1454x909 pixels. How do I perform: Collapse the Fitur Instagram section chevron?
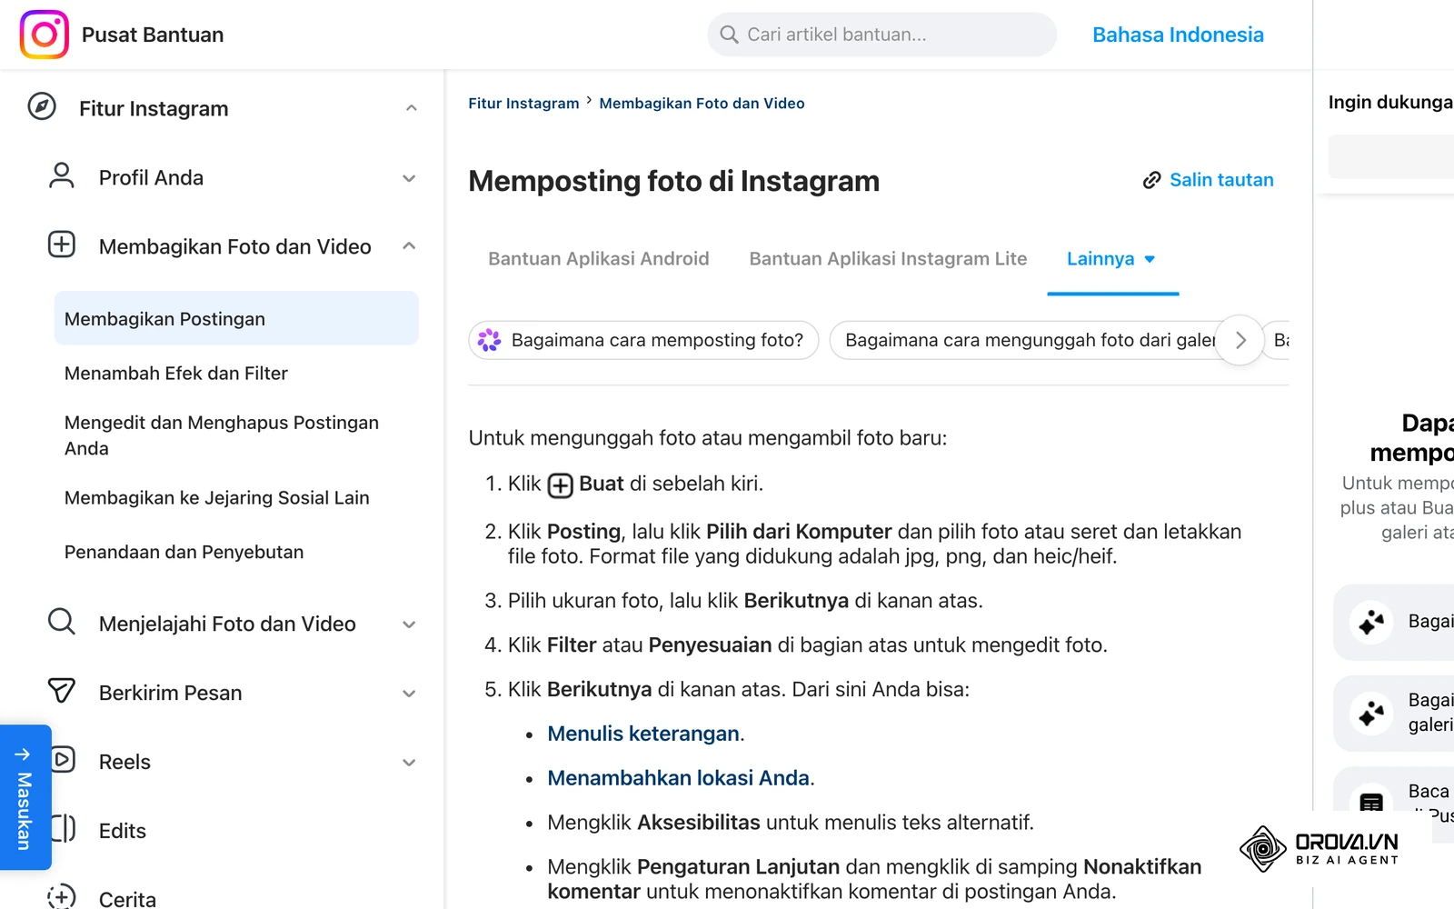(x=411, y=108)
